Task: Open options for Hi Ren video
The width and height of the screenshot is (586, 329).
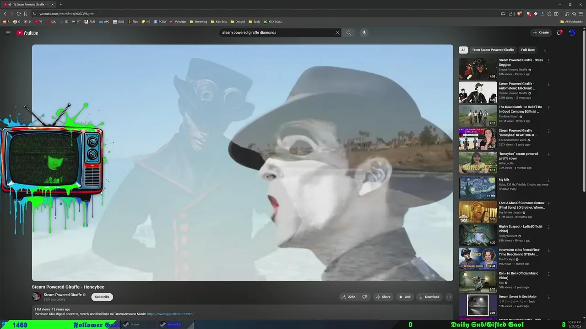Action: coord(548,274)
